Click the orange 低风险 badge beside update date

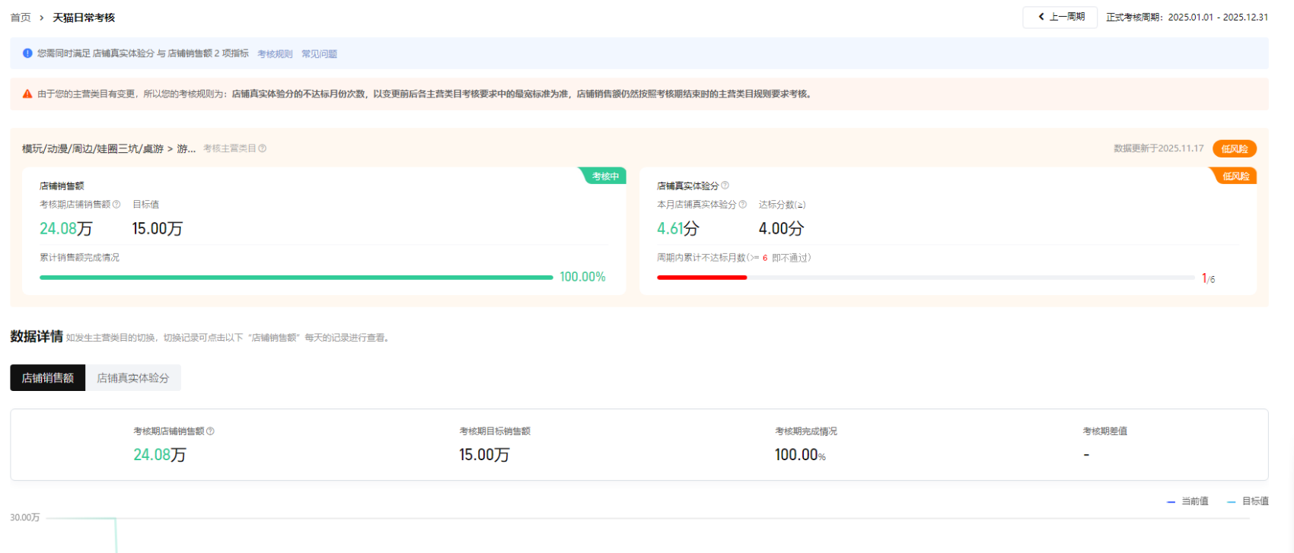[x=1234, y=149]
